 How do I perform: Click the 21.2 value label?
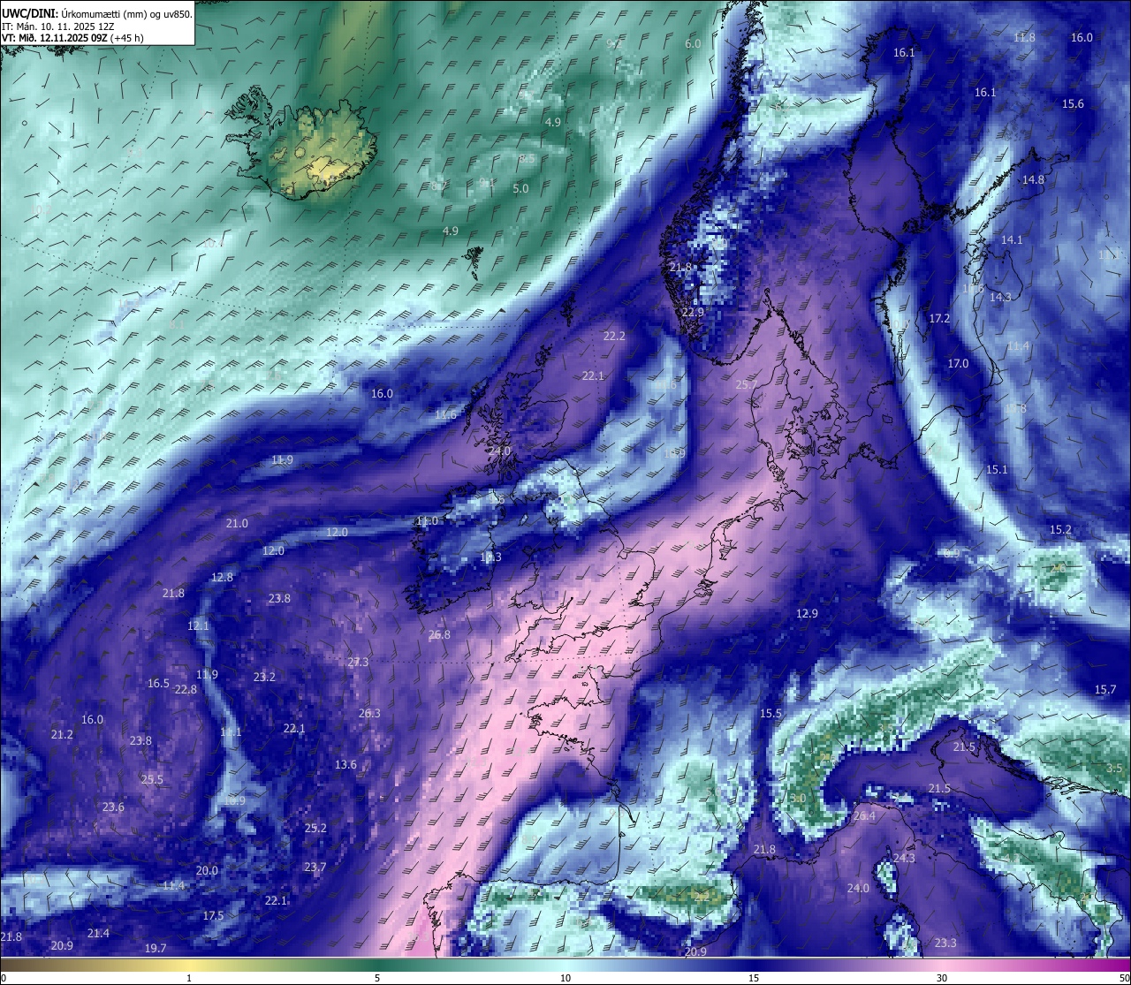(62, 735)
